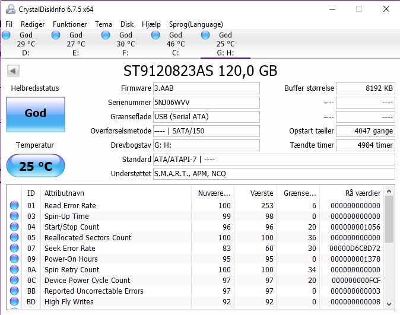Click the Attributnavn column header
Screen dimensions: 400x315
pyautogui.click(x=116, y=193)
